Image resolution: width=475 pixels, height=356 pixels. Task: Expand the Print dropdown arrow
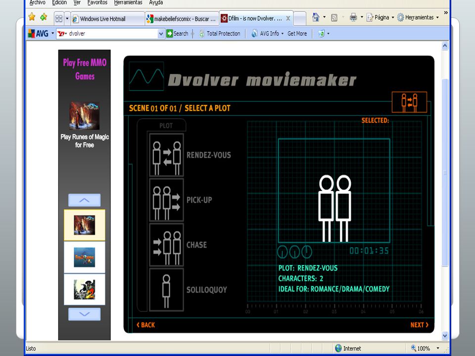[362, 17]
